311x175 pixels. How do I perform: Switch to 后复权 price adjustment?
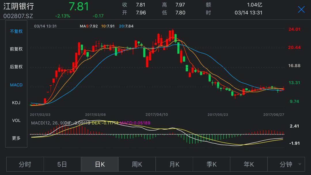click(16, 67)
